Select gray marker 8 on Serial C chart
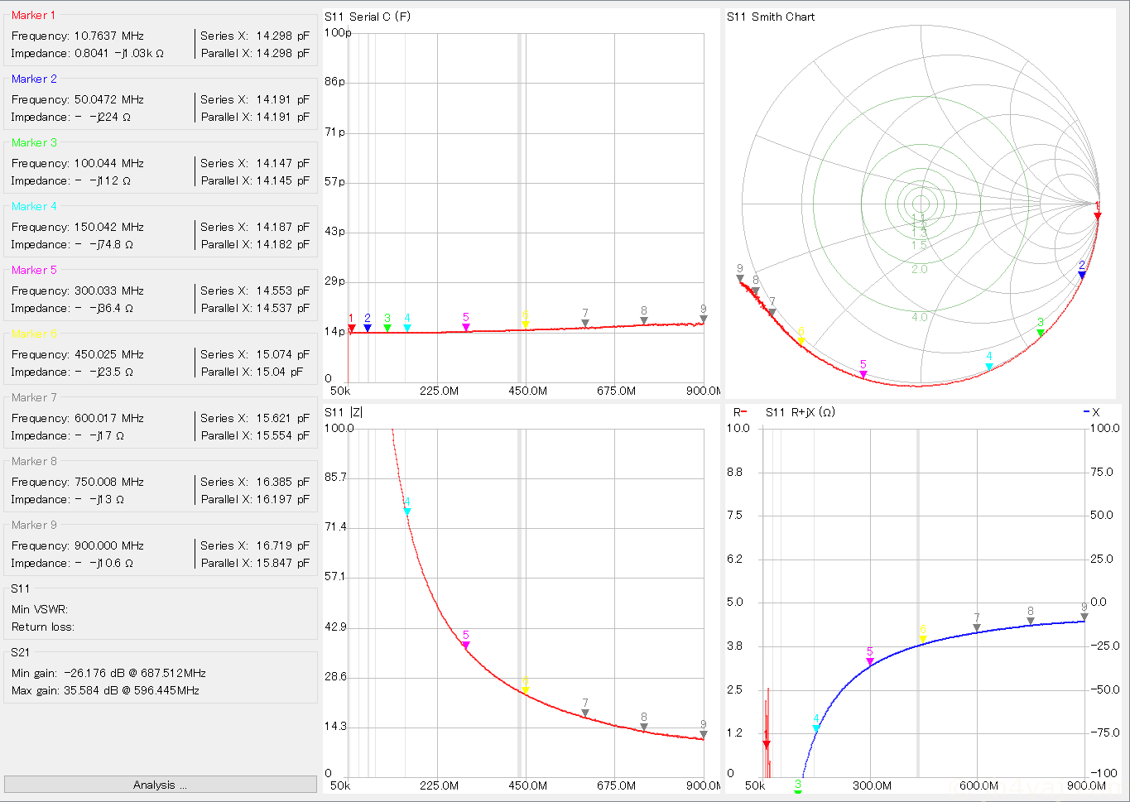Screen dimensions: 1130x802 pos(644,321)
